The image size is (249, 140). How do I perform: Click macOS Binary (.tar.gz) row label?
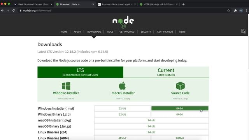54,126
